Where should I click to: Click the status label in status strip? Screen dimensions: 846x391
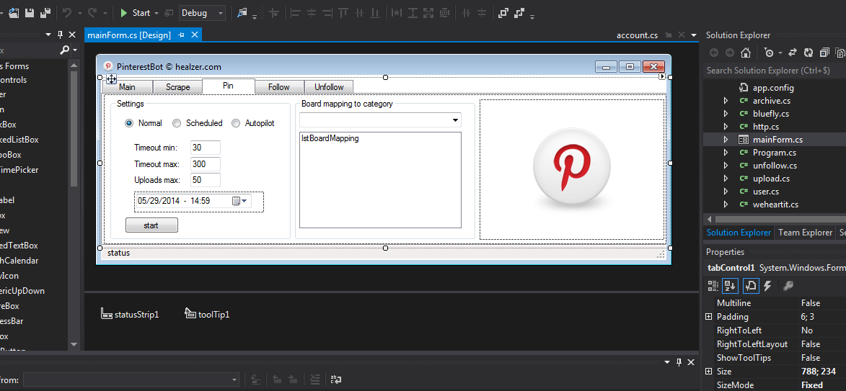coord(119,253)
